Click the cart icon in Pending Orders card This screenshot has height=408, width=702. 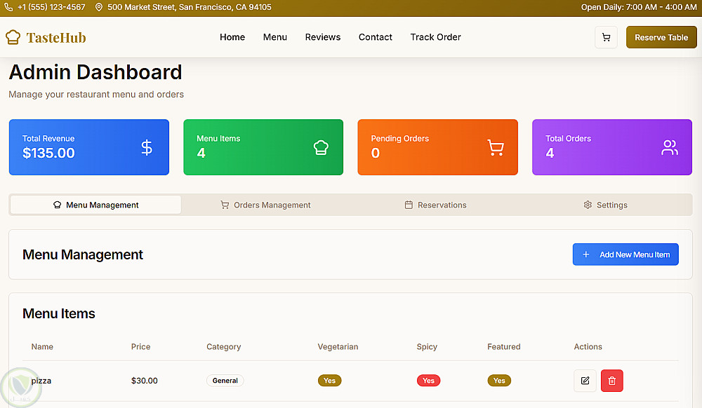tap(495, 147)
